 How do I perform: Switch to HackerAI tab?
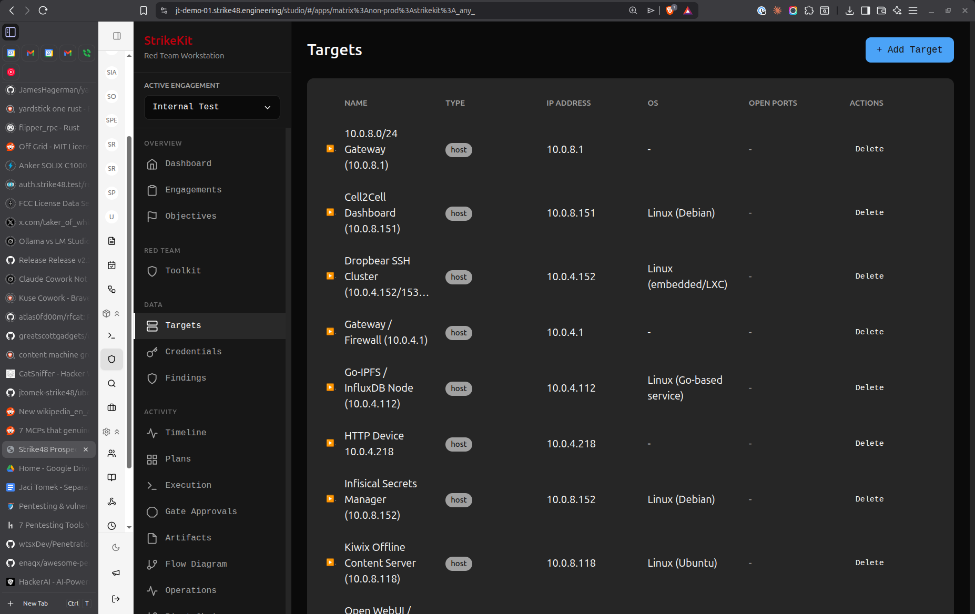[x=49, y=582]
